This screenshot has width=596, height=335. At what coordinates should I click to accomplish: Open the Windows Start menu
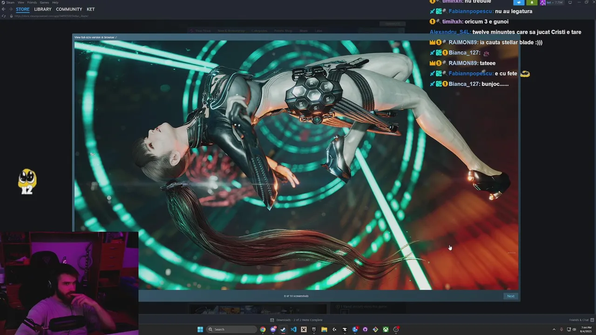point(200,329)
